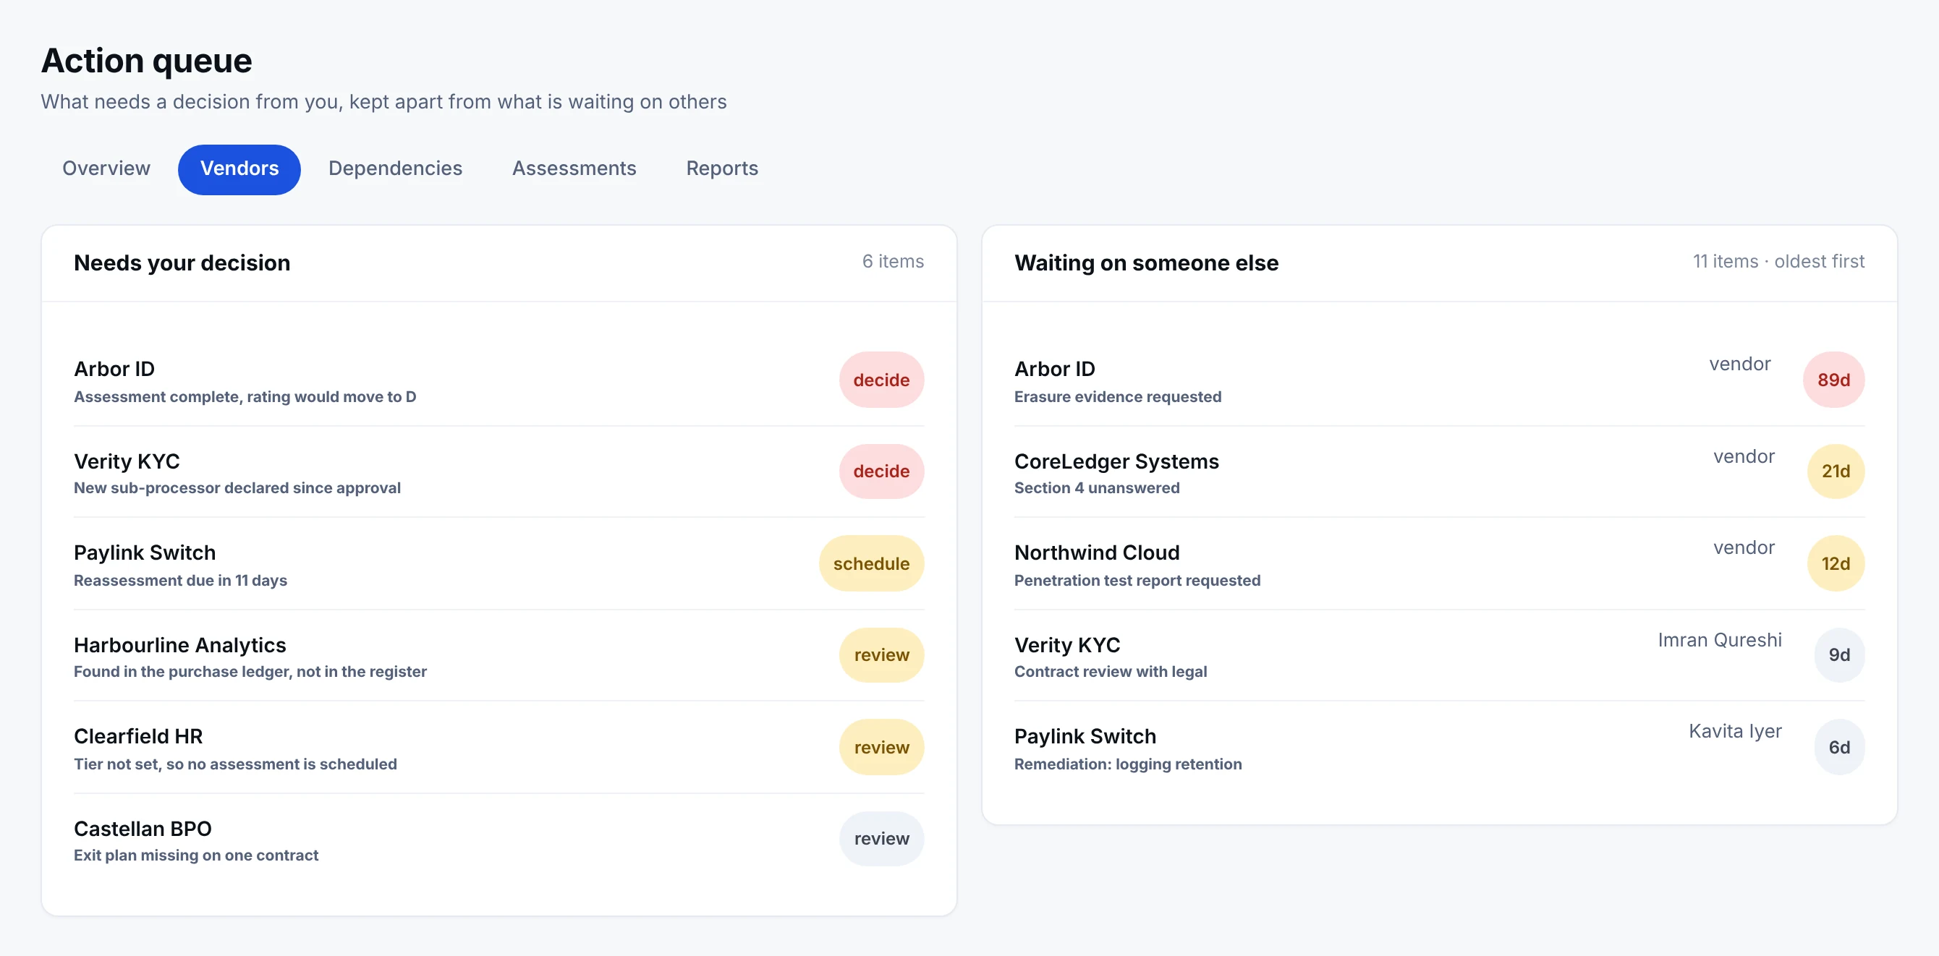
Task: Open Paylink Switch remediation item
Action: click(x=1439, y=748)
